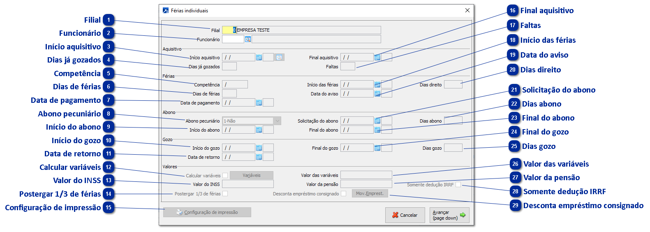Click the Férias individuais window title icon

[166, 10]
